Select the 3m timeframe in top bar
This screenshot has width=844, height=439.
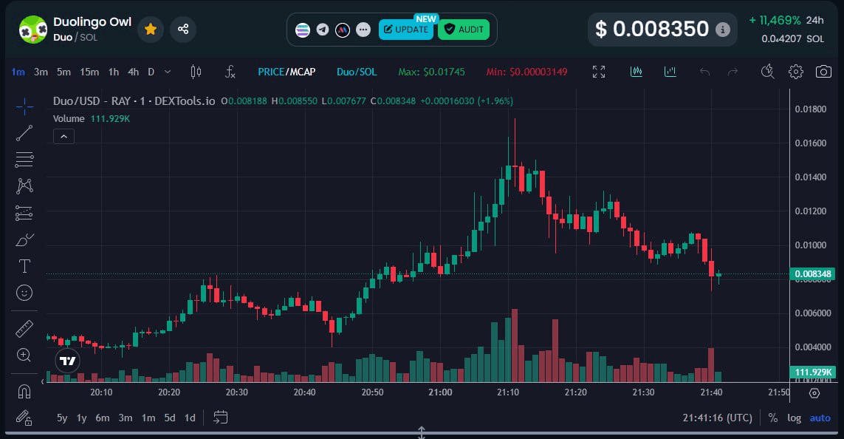41,72
